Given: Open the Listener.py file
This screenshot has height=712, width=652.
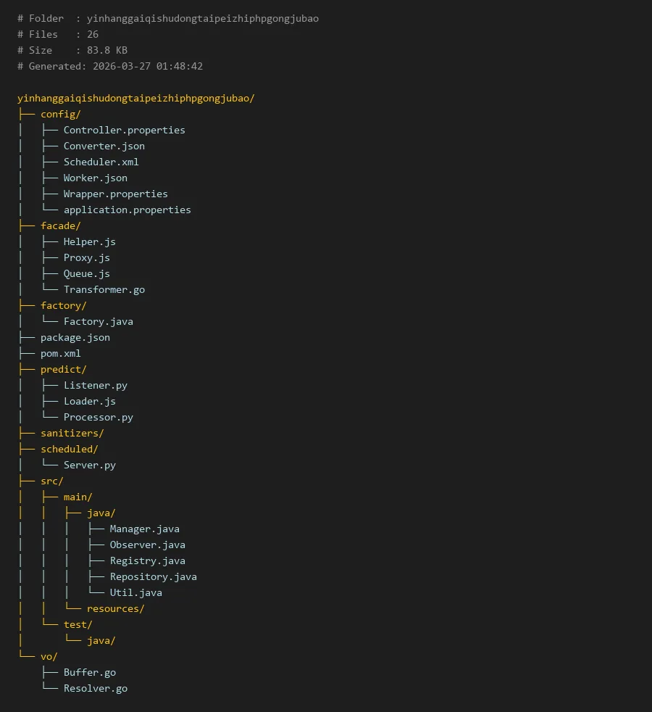Looking at the screenshot, I should [x=95, y=386].
